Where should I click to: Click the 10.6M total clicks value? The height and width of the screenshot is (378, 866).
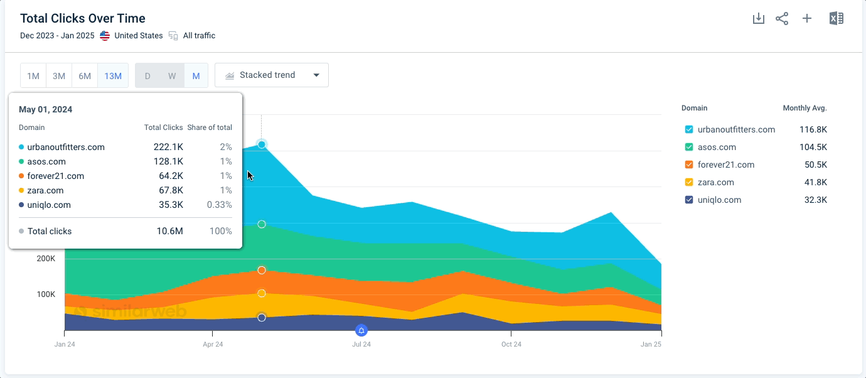pyautogui.click(x=170, y=231)
